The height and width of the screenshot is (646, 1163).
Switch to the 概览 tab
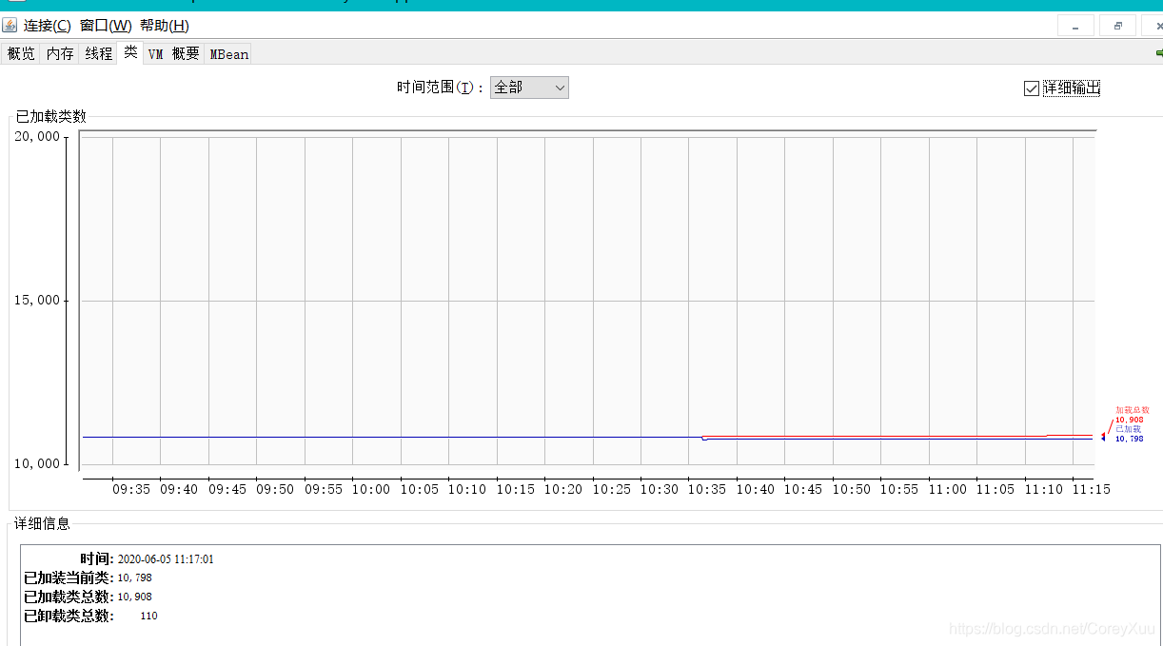[x=21, y=54]
